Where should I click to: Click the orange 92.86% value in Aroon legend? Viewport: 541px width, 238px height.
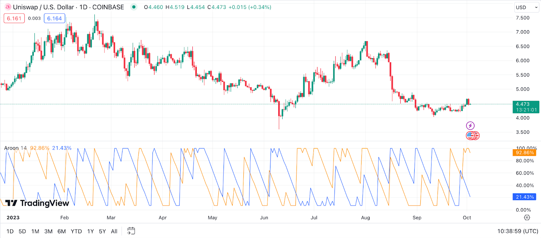tap(40, 148)
